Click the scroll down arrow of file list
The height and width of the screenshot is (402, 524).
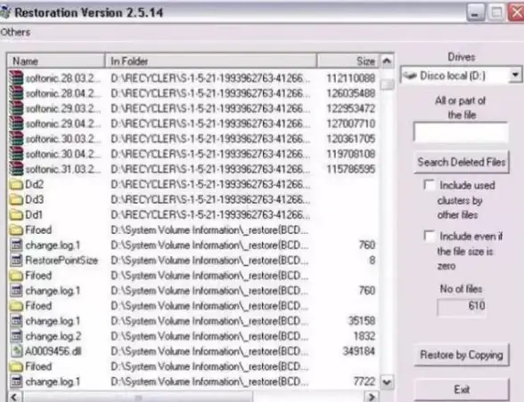(387, 382)
